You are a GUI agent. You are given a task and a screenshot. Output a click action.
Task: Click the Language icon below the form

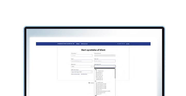coord(89,83)
